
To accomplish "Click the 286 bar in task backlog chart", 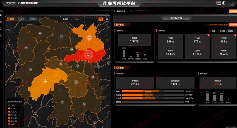I will [x=214, y=98].
